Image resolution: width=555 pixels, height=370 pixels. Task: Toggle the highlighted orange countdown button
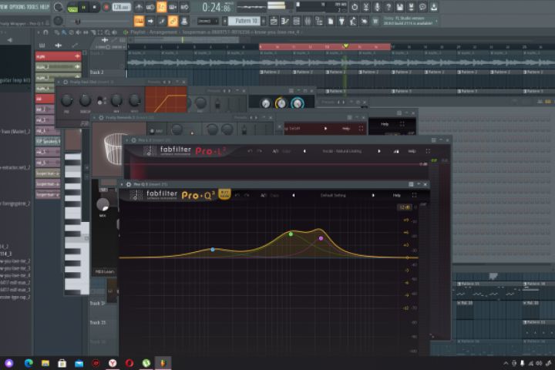click(x=161, y=7)
